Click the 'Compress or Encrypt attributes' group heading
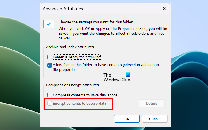This screenshot has width=208, height=130. point(73,85)
